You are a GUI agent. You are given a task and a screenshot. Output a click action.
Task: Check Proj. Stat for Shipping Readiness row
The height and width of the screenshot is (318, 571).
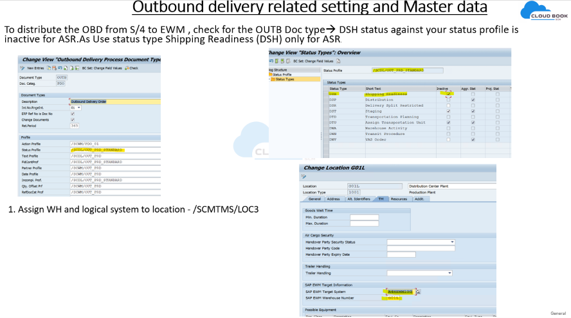tap(498, 94)
